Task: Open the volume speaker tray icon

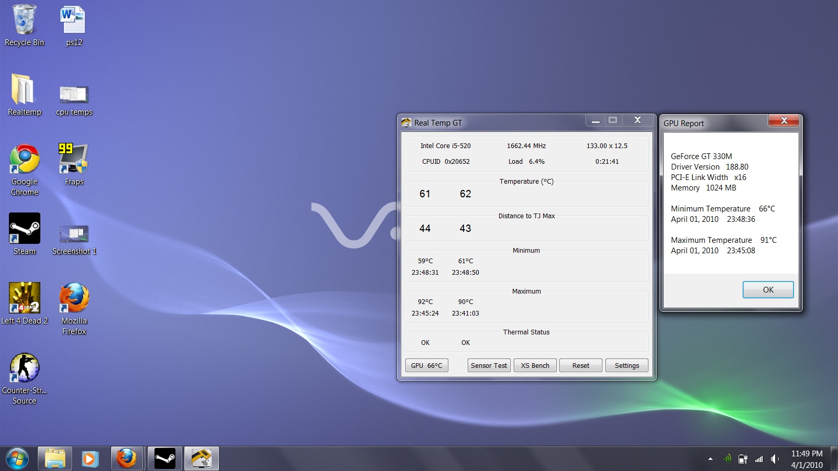Action: pyautogui.click(x=775, y=459)
